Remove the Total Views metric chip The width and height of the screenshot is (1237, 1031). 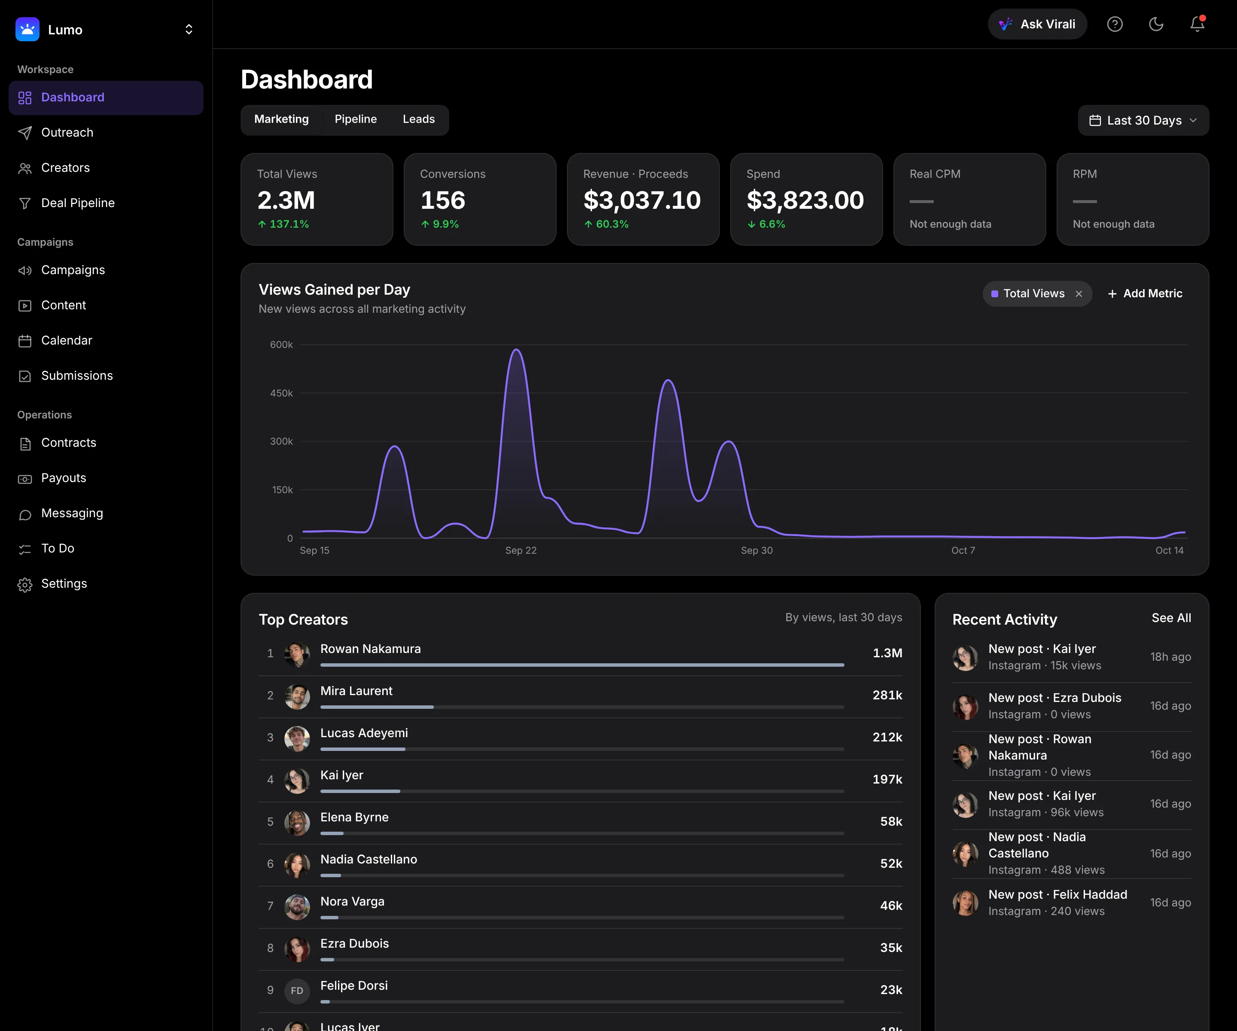tap(1079, 294)
